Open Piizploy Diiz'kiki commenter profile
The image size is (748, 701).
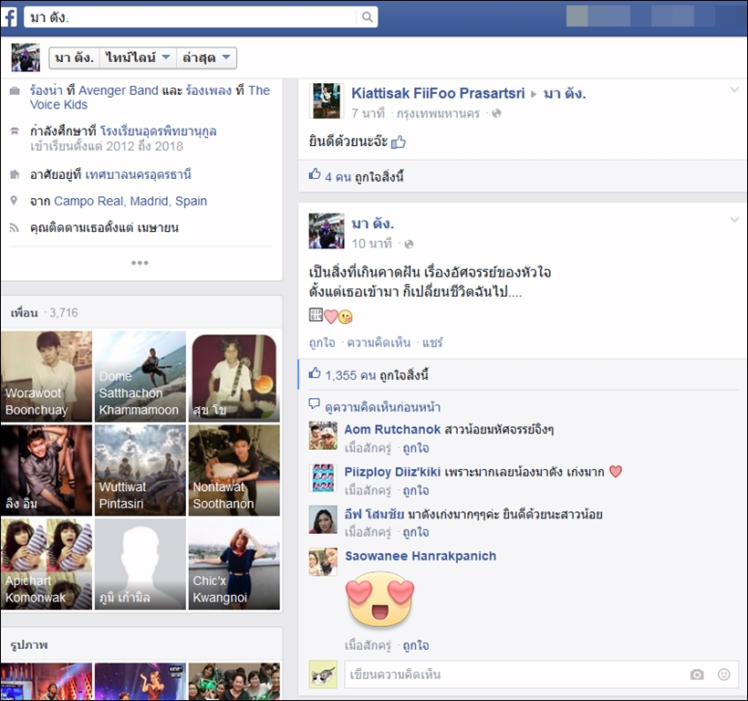392,472
